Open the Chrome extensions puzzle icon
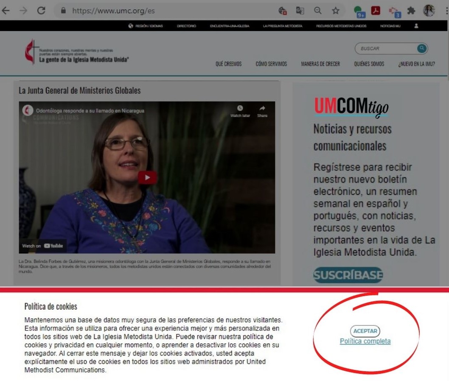This screenshot has height=381, width=449. tap(411, 11)
